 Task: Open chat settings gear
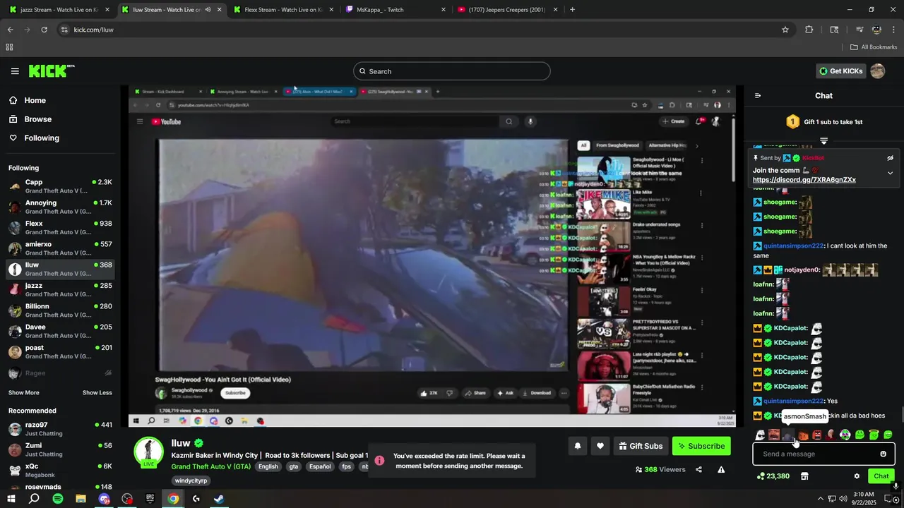point(857,476)
